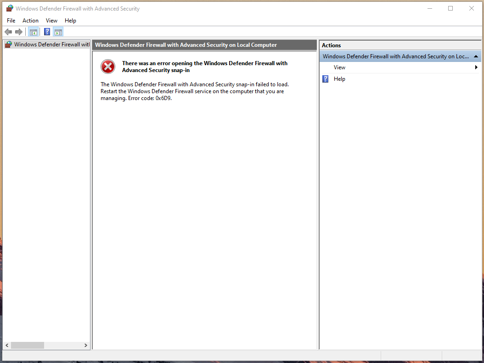
Task: Click the Actions pane title
Action: (331, 45)
